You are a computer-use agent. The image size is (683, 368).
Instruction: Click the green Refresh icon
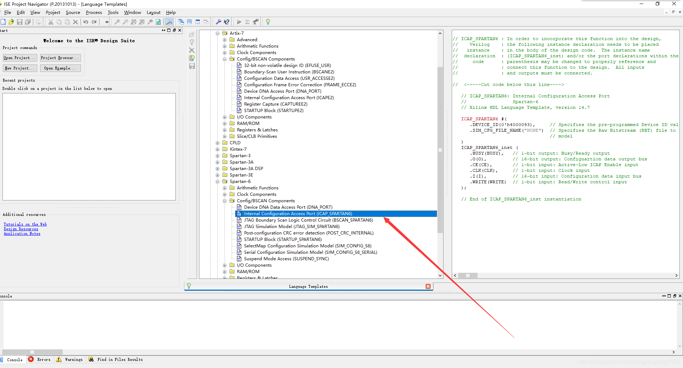pyautogui.click(x=158, y=22)
